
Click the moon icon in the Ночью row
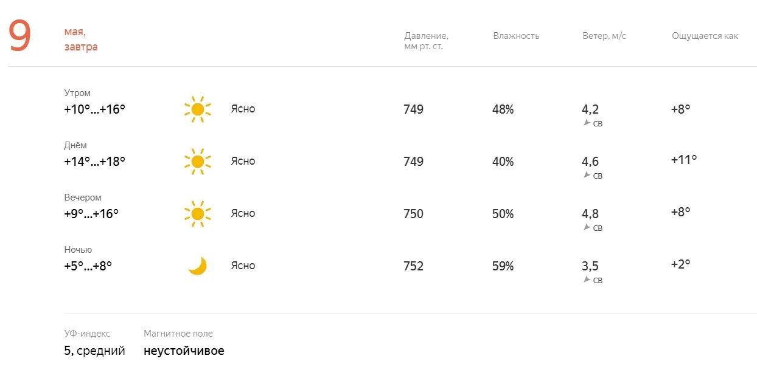tap(197, 266)
